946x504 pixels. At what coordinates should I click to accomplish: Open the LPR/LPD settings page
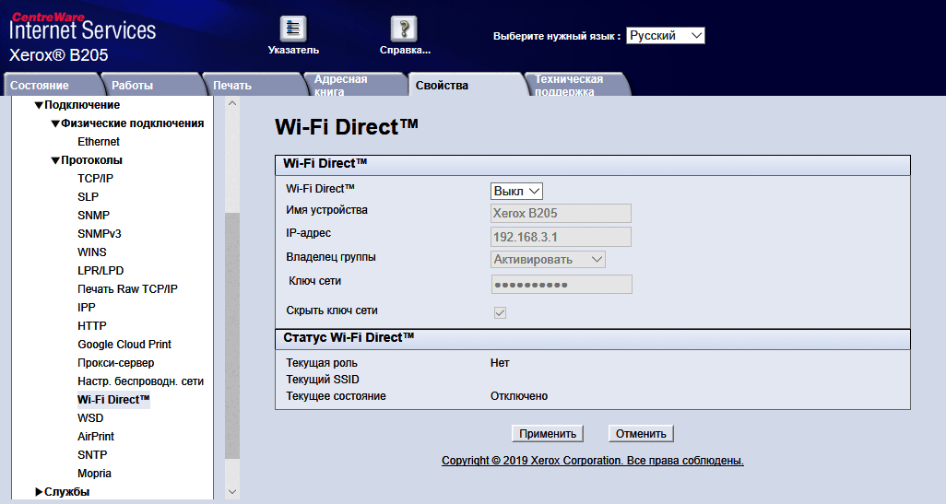101,271
